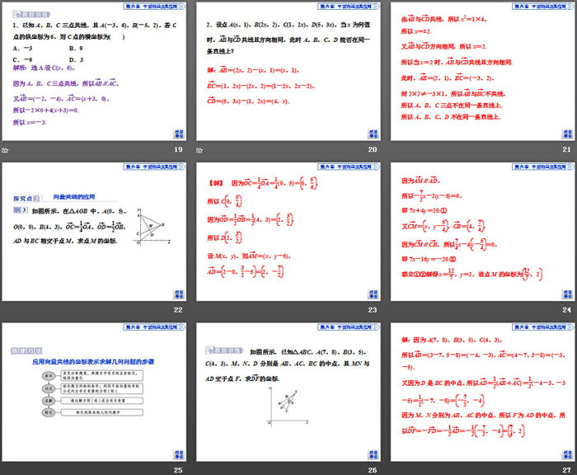Click the gray practice badge atop slide 19

pos(31,14)
